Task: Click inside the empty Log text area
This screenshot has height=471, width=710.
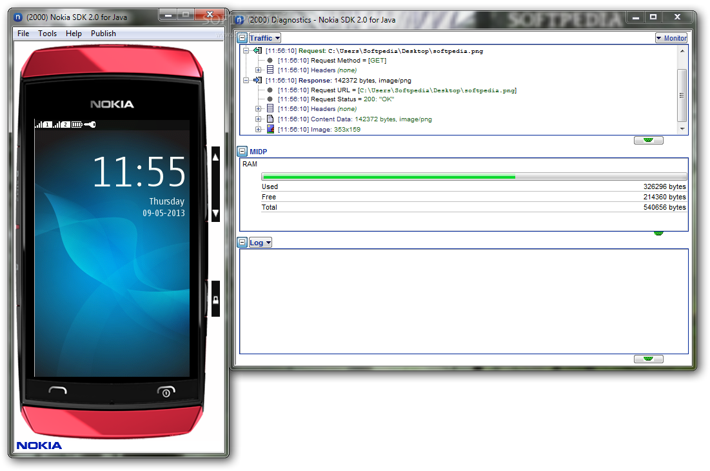Action: pyautogui.click(x=464, y=301)
